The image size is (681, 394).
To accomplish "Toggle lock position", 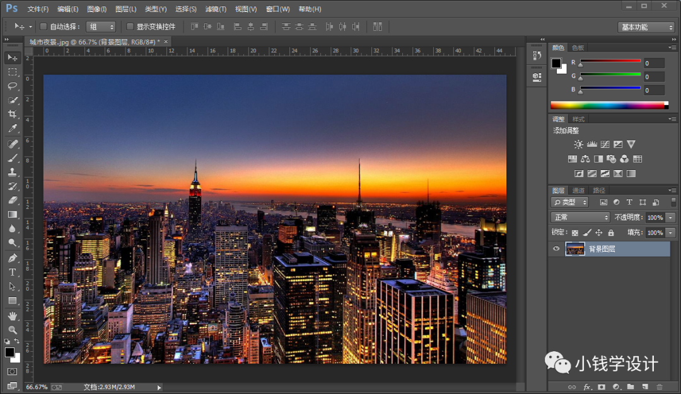I will [599, 233].
